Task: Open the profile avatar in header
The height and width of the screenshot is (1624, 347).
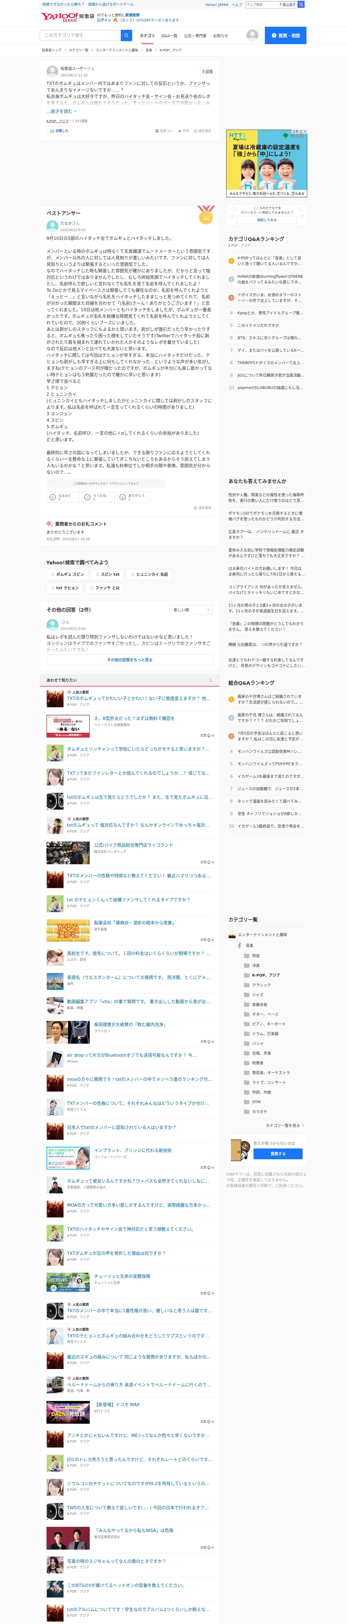Action: pyautogui.click(x=252, y=35)
